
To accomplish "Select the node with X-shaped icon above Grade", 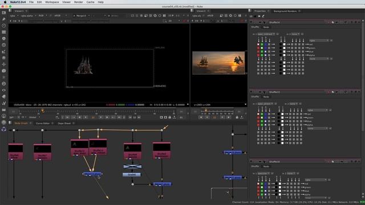I will 132,166.
